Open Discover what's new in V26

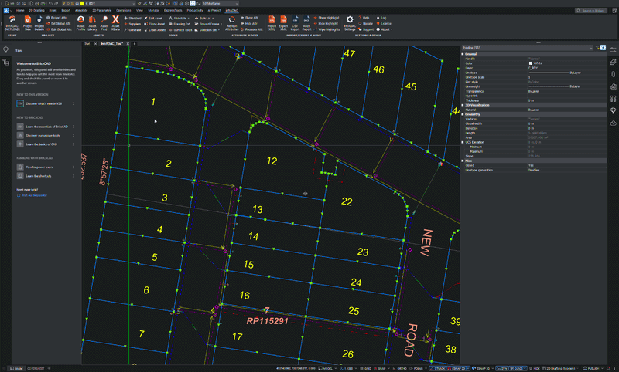tap(46, 103)
